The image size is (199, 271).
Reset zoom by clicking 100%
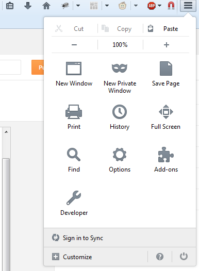coord(120,45)
